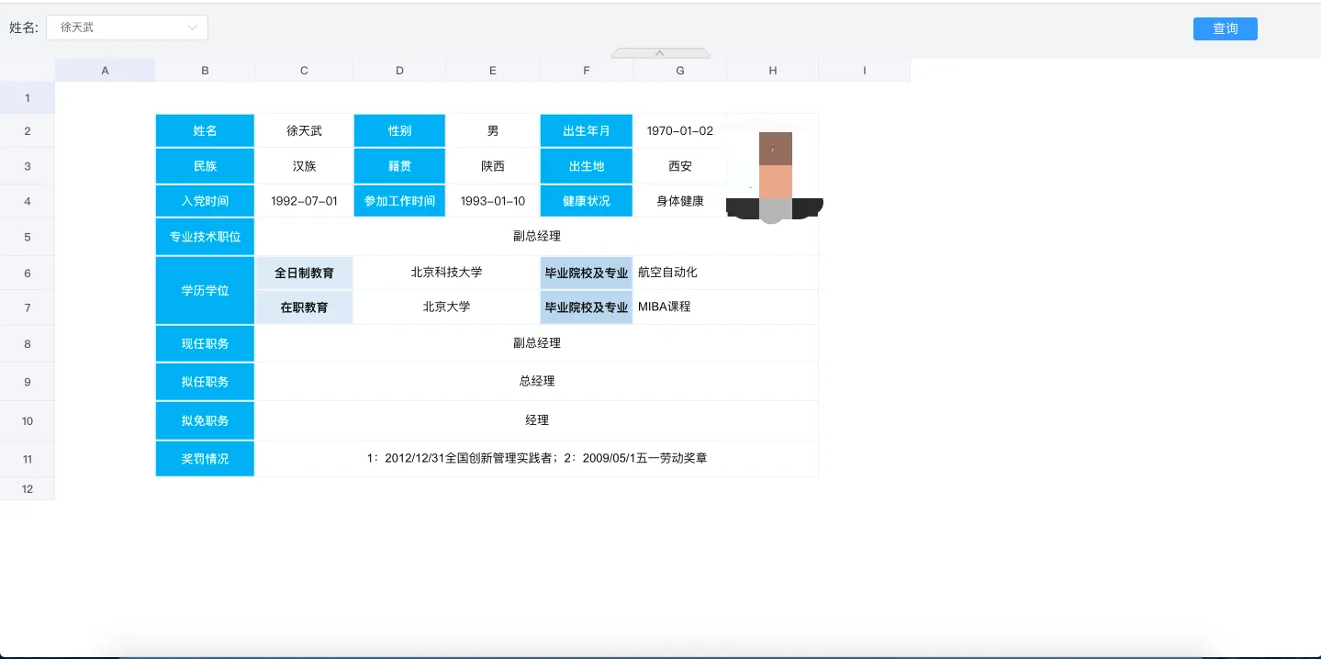Select column A header
1321x659 pixels.
click(x=105, y=71)
